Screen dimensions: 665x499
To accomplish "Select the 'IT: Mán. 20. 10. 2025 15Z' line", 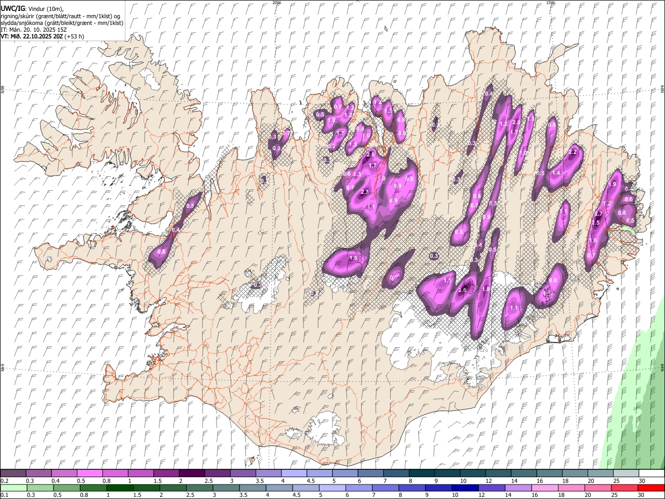I will [34, 30].
